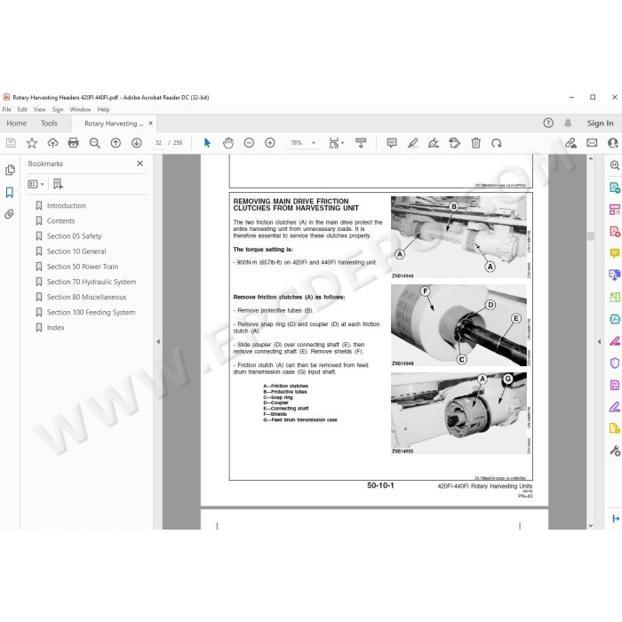The image size is (622, 622).
Task: Close the Rotary Harvesting document tab
Action: (x=151, y=124)
